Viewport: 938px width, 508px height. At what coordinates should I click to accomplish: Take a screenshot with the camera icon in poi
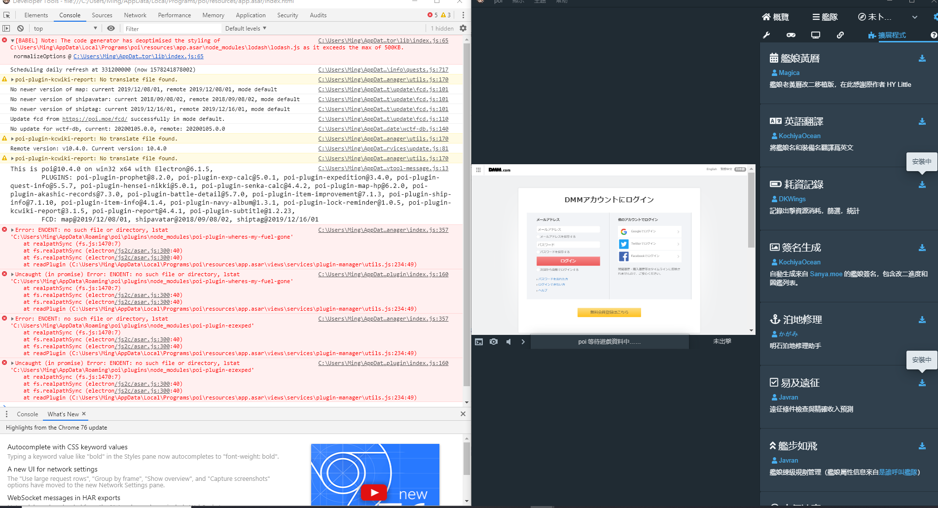(x=494, y=342)
